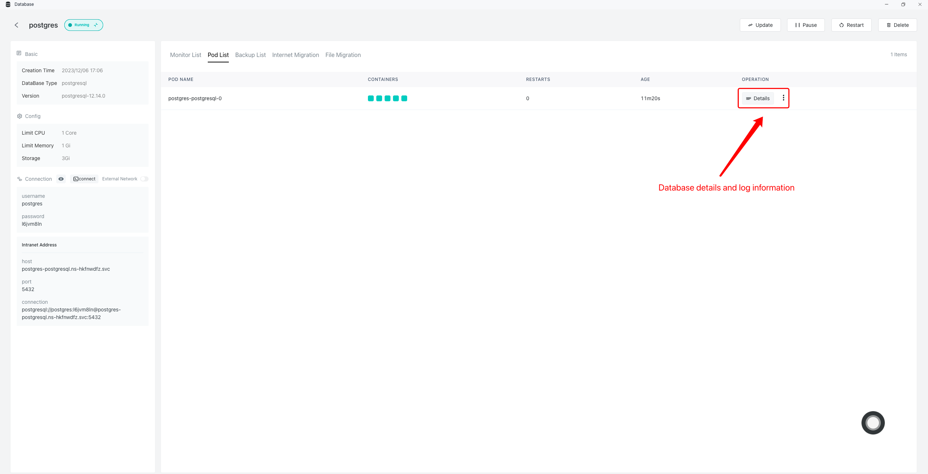928x474 pixels.
Task: Open the File Migration tab
Action: (x=343, y=55)
